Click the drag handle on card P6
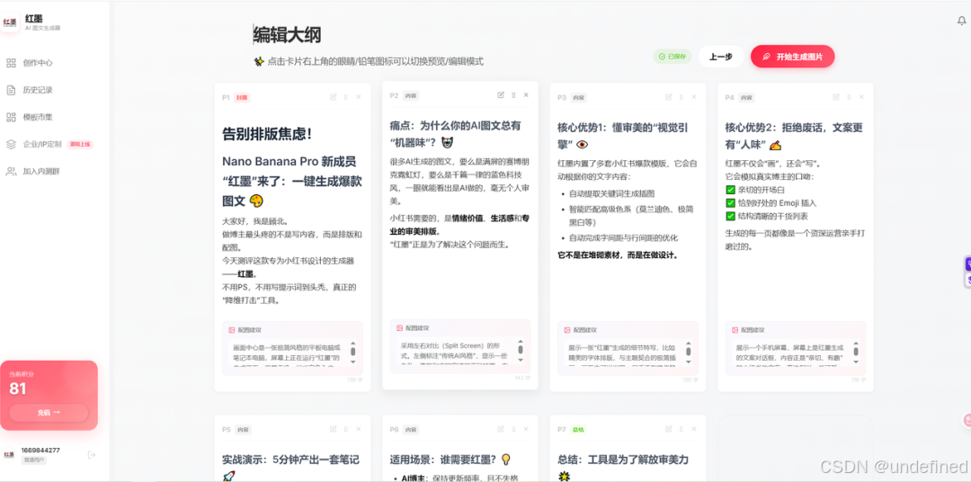Screen dimensions: 971x482 click(513, 429)
